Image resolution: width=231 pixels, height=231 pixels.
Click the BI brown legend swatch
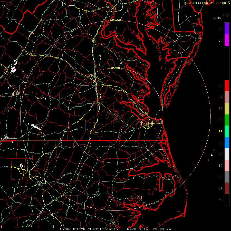[x=227, y=188]
